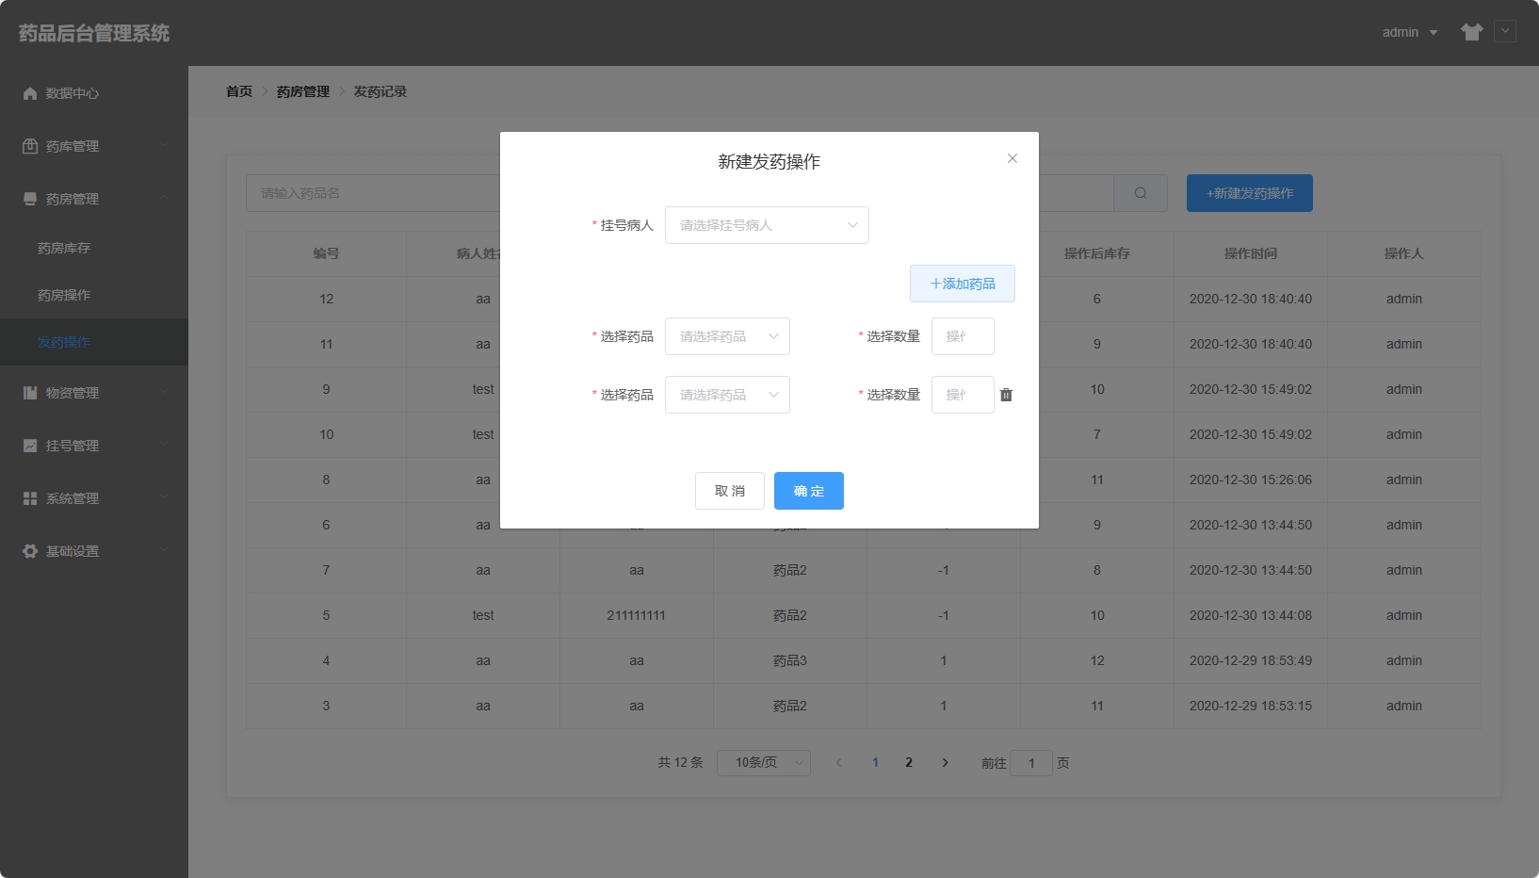Open the first 选择药品 dropdown
Screen dimensions: 1539x878
[x=727, y=336]
